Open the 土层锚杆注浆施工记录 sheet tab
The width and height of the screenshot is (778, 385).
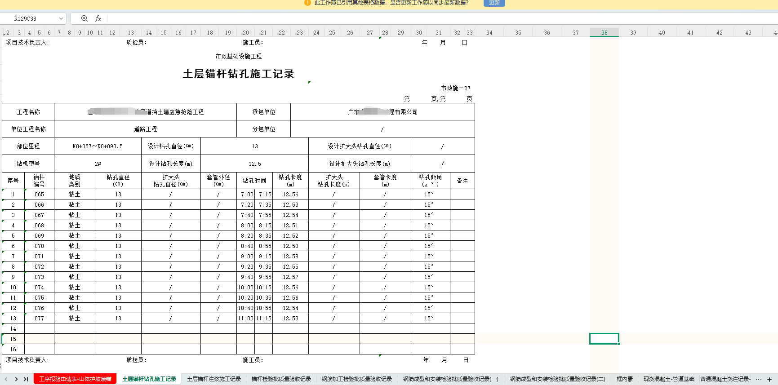[214, 379]
